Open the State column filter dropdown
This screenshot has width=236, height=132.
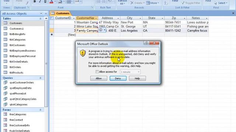pyautogui.click(x=162, y=18)
